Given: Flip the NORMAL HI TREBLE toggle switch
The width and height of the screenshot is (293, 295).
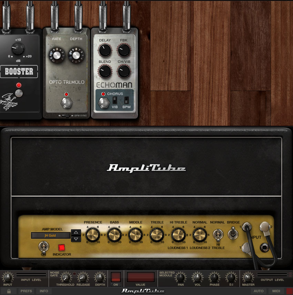Looking at the screenshot, I should click(218, 235).
